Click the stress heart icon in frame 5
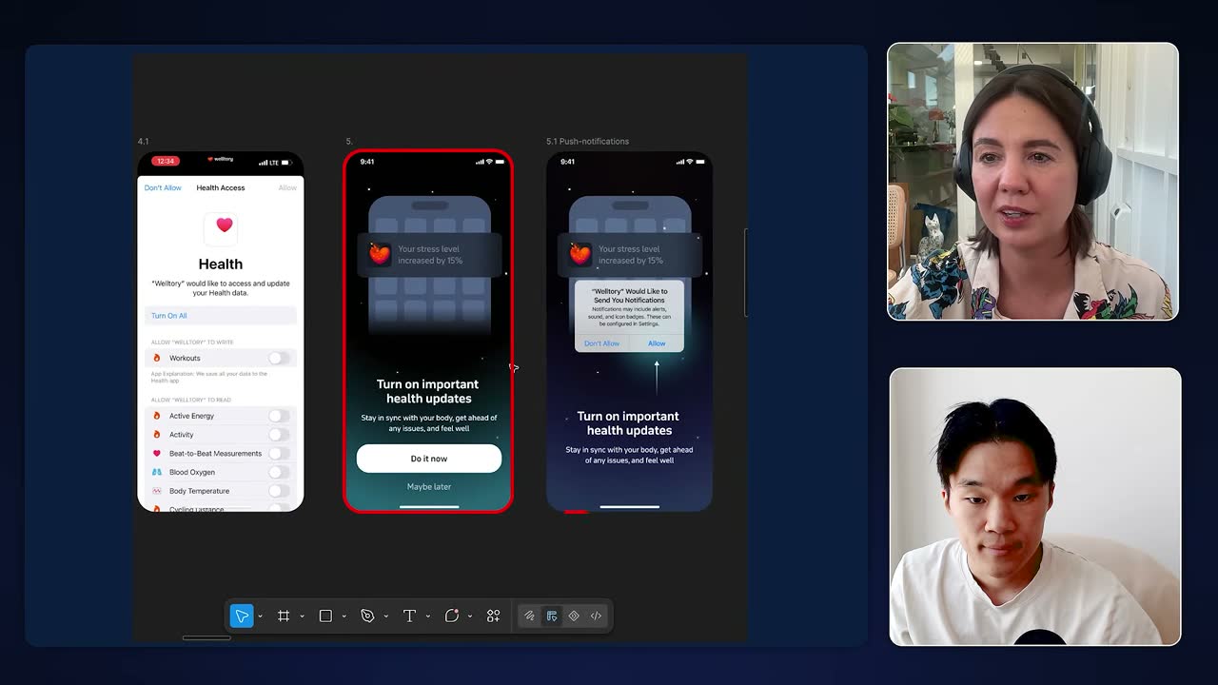 point(380,254)
